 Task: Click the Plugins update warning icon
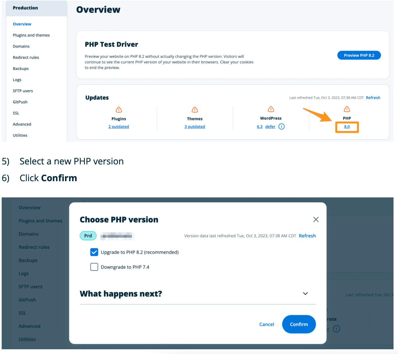[119, 110]
